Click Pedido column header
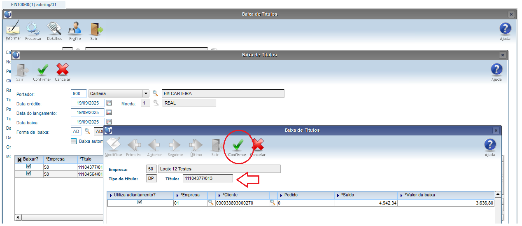 [x=305, y=195]
